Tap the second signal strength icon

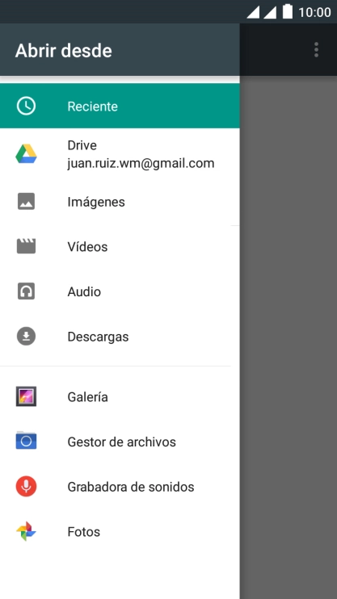pos(270,12)
